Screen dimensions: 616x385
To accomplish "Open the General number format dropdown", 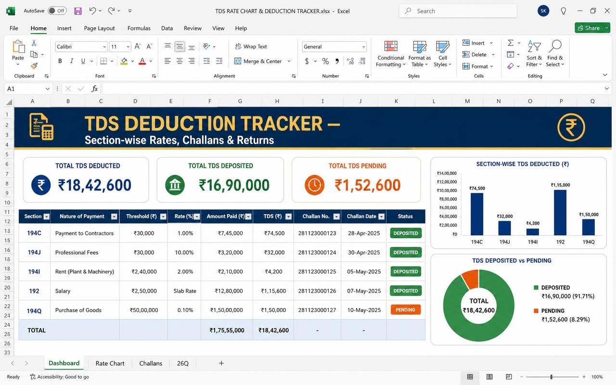I will (x=363, y=47).
